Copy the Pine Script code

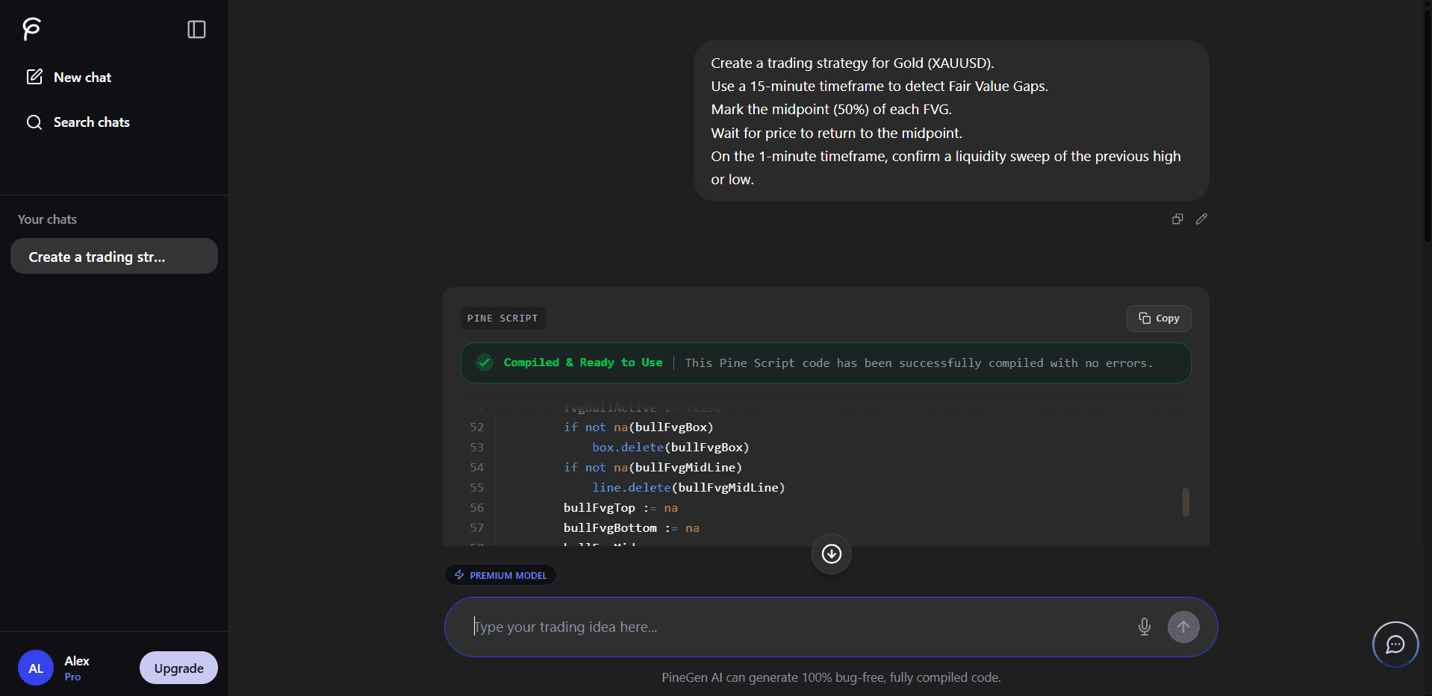(1159, 319)
